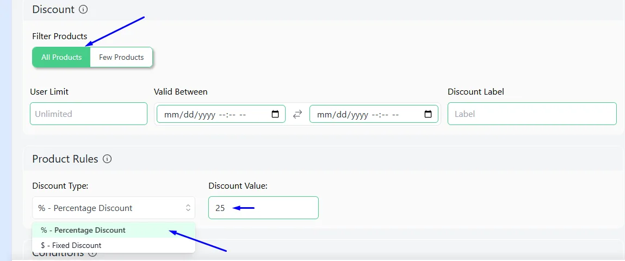625x261 pixels.
Task: Click the Discount Type dropdown chevron arrows
Action: pyautogui.click(x=188, y=208)
